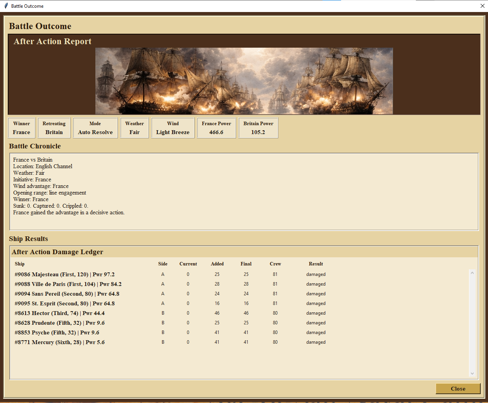This screenshot has width=488, height=403.
Task: Click the Opening range: line engagement text
Action: coord(50,193)
